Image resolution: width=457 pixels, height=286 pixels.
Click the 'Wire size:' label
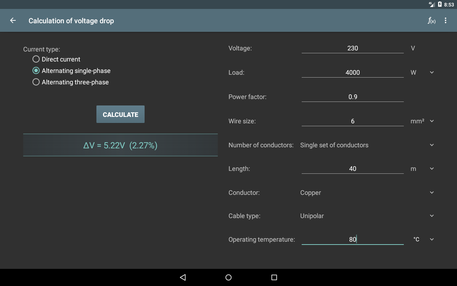coord(242,121)
